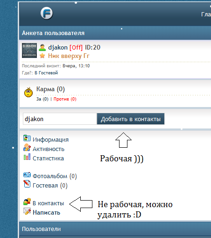Screen dimensions: 211x238
Task: Click the Статистика bar chart icon
Action: pyautogui.click(x=27, y=157)
